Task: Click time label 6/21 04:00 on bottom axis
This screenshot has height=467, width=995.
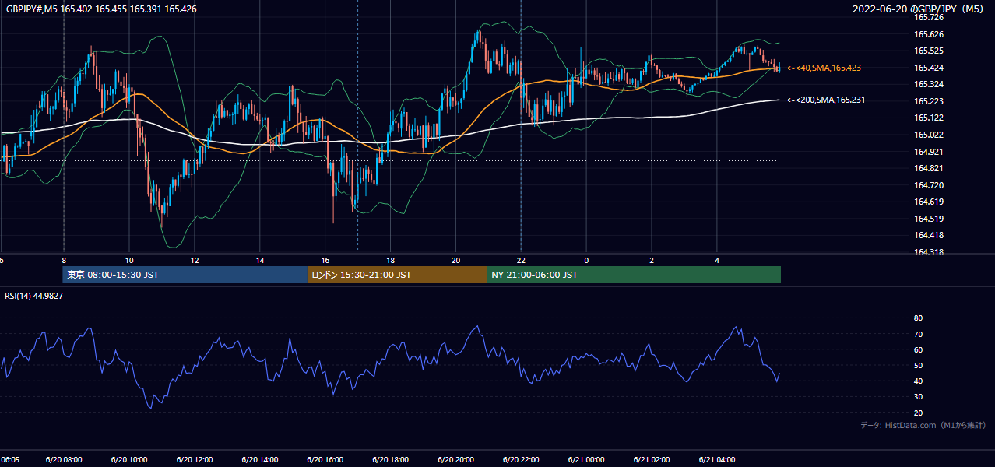Action: pos(718,460)
